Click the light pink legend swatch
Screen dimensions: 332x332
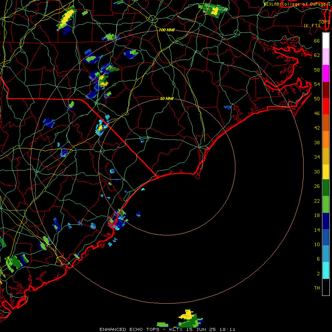326,57
